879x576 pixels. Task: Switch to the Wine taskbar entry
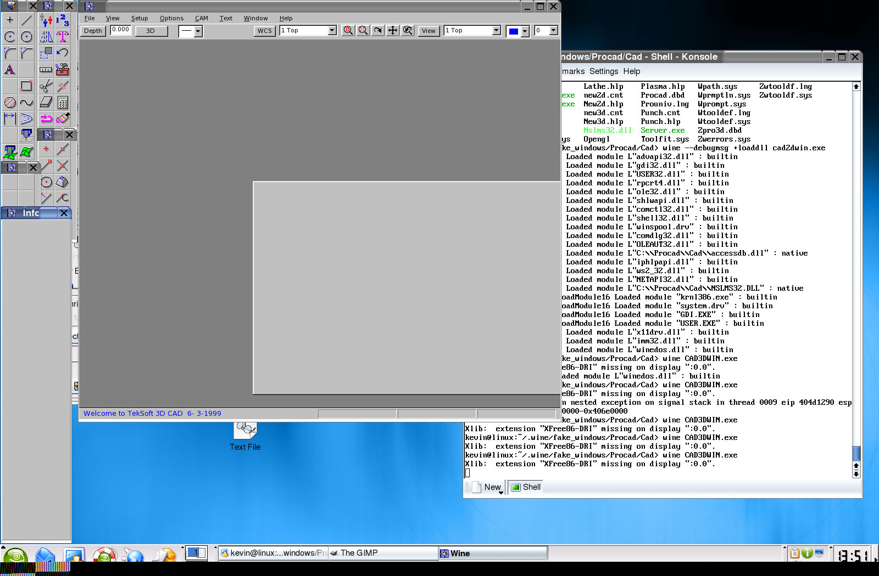[493, 553]
